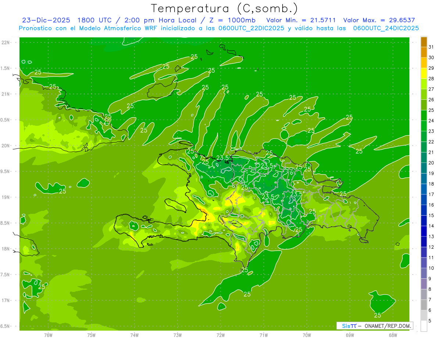The height and width of the screenshot is (340, 441).
Task: Click the '22N' latitude axis label
Action: (x=6, y=43)
